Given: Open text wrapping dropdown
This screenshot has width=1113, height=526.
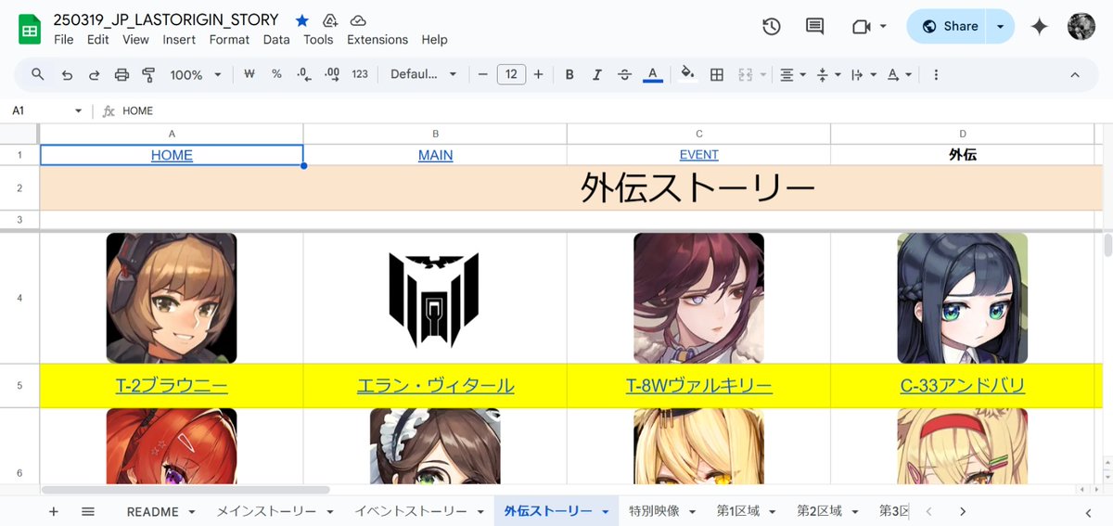Looking at the screenshot, I should click(x=863, y=74).
